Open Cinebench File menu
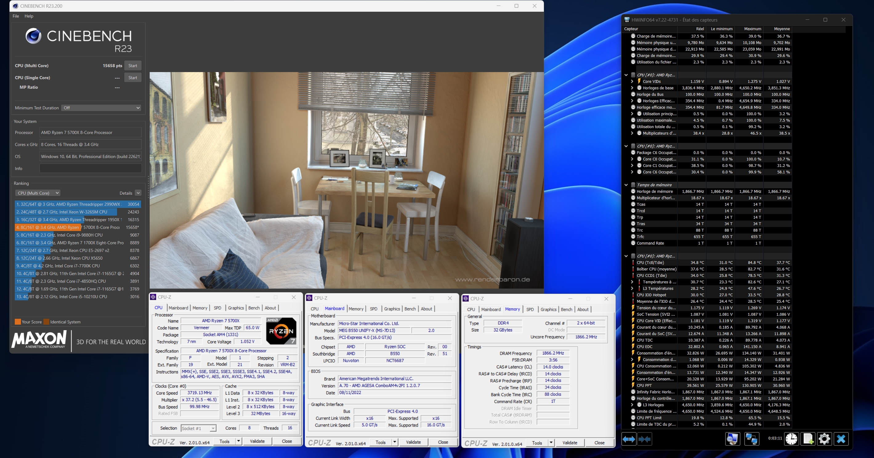Image resolution: width=874 pixels, height=458 pixels. point(16,16)
